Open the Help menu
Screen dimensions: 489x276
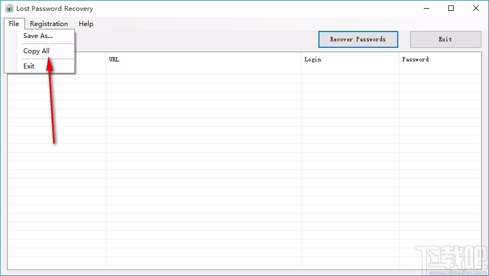[x=86, y=24]
